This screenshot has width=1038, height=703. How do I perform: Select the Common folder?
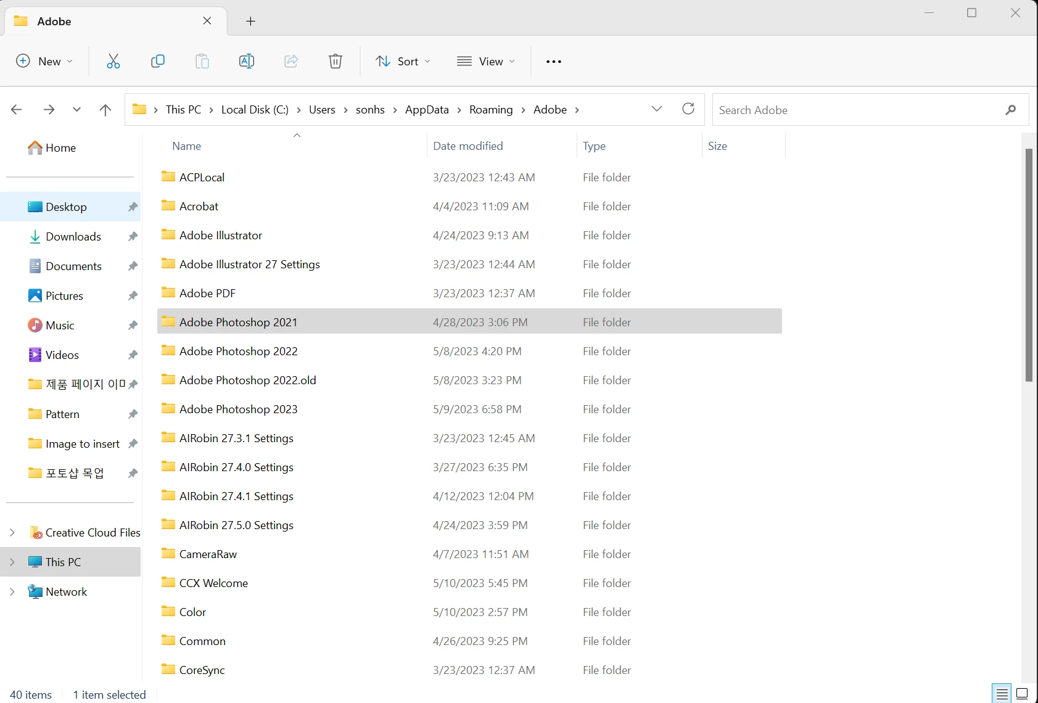469,641
